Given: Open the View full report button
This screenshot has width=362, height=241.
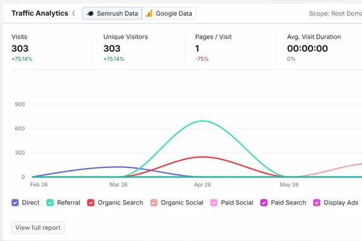Looking at the screenshot, I should click(x=38, y=228).
